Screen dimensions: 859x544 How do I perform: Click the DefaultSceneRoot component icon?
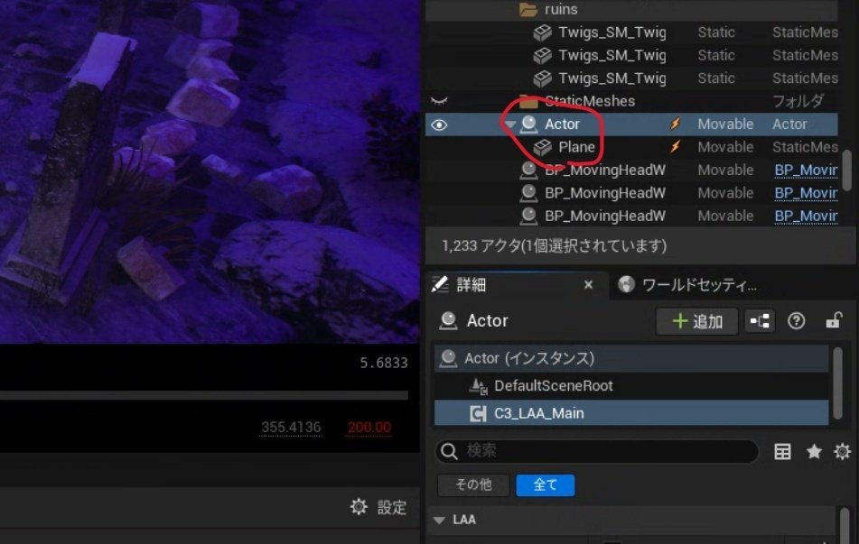[479, 386]
